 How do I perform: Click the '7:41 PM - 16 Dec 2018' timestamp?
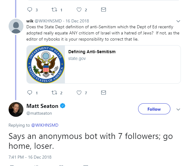coord(30,157)
